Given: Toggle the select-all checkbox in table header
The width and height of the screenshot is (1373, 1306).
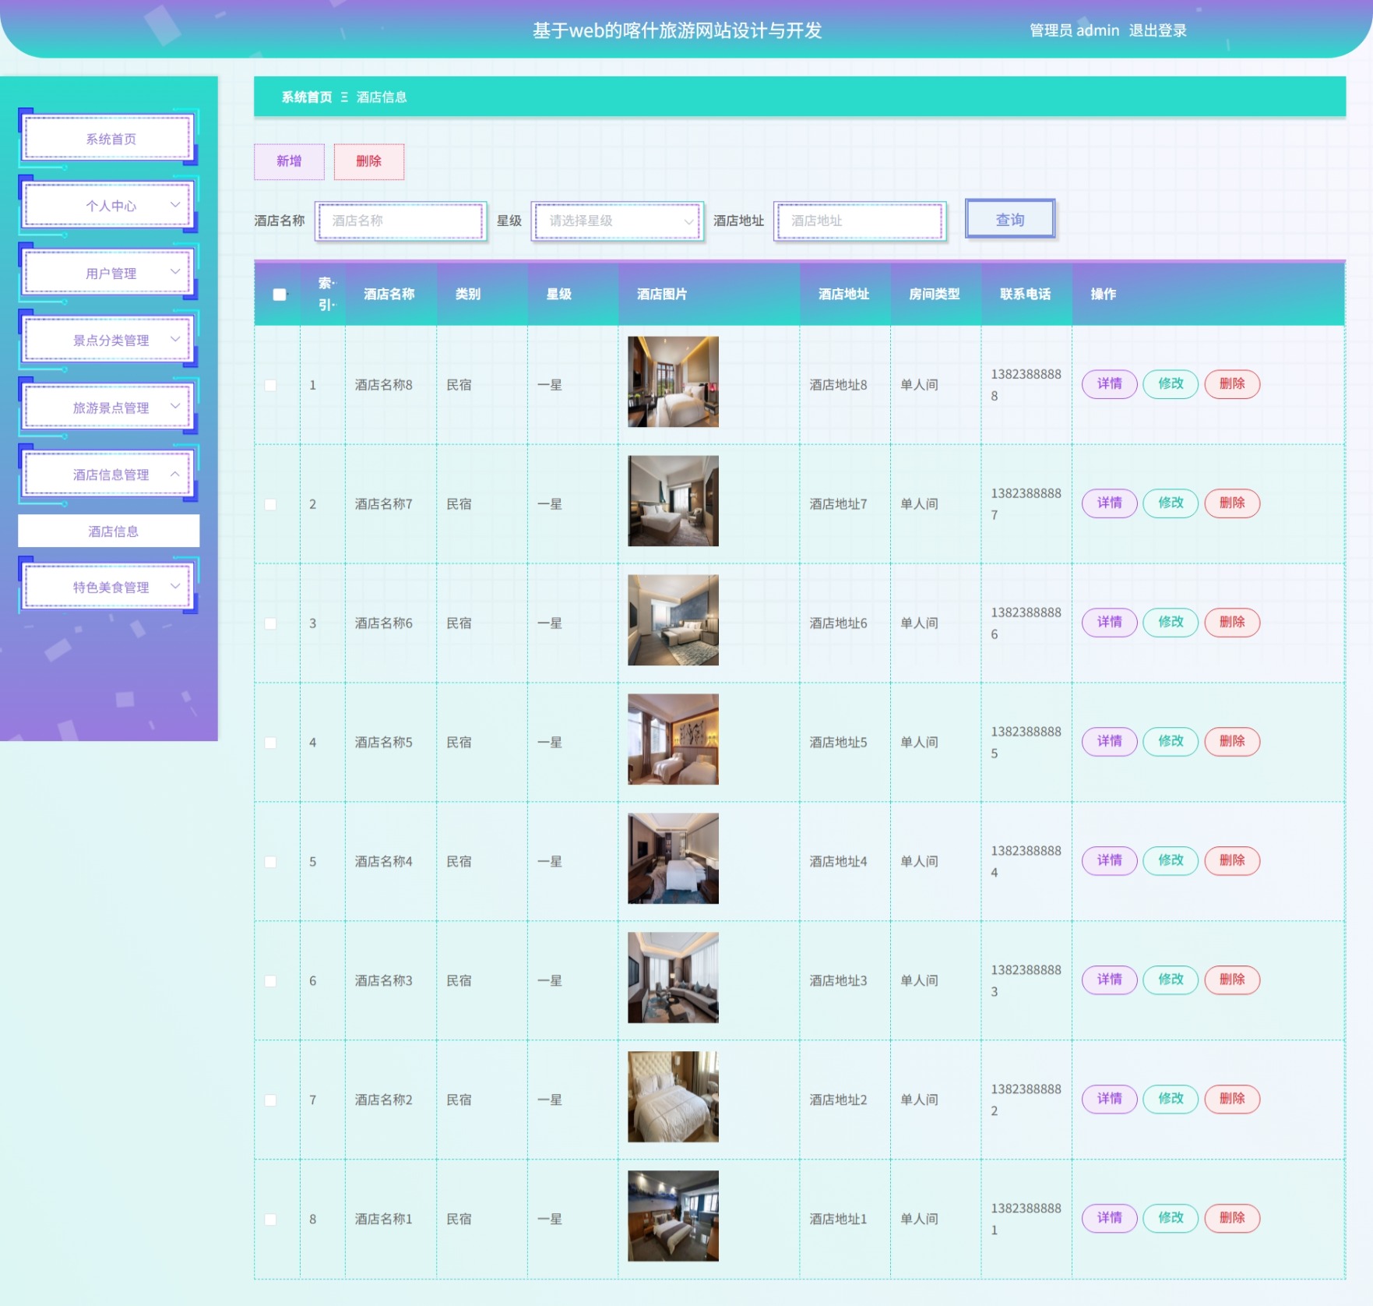Looking at the screenshot, I should pos(279,295).
